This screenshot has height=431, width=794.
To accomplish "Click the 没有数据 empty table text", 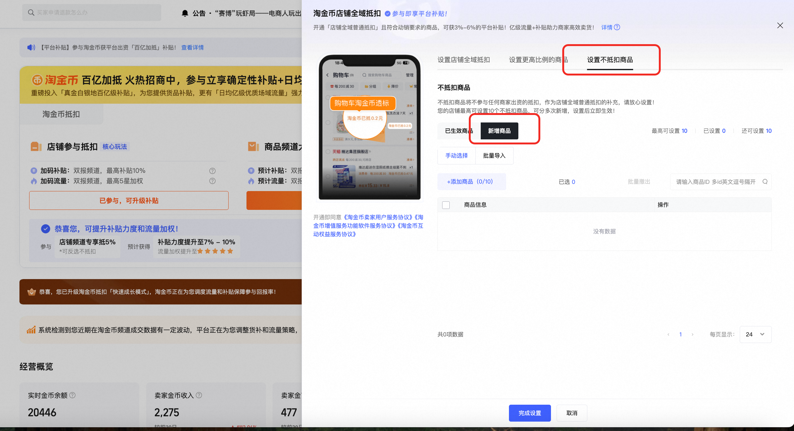I will point(604,231).
